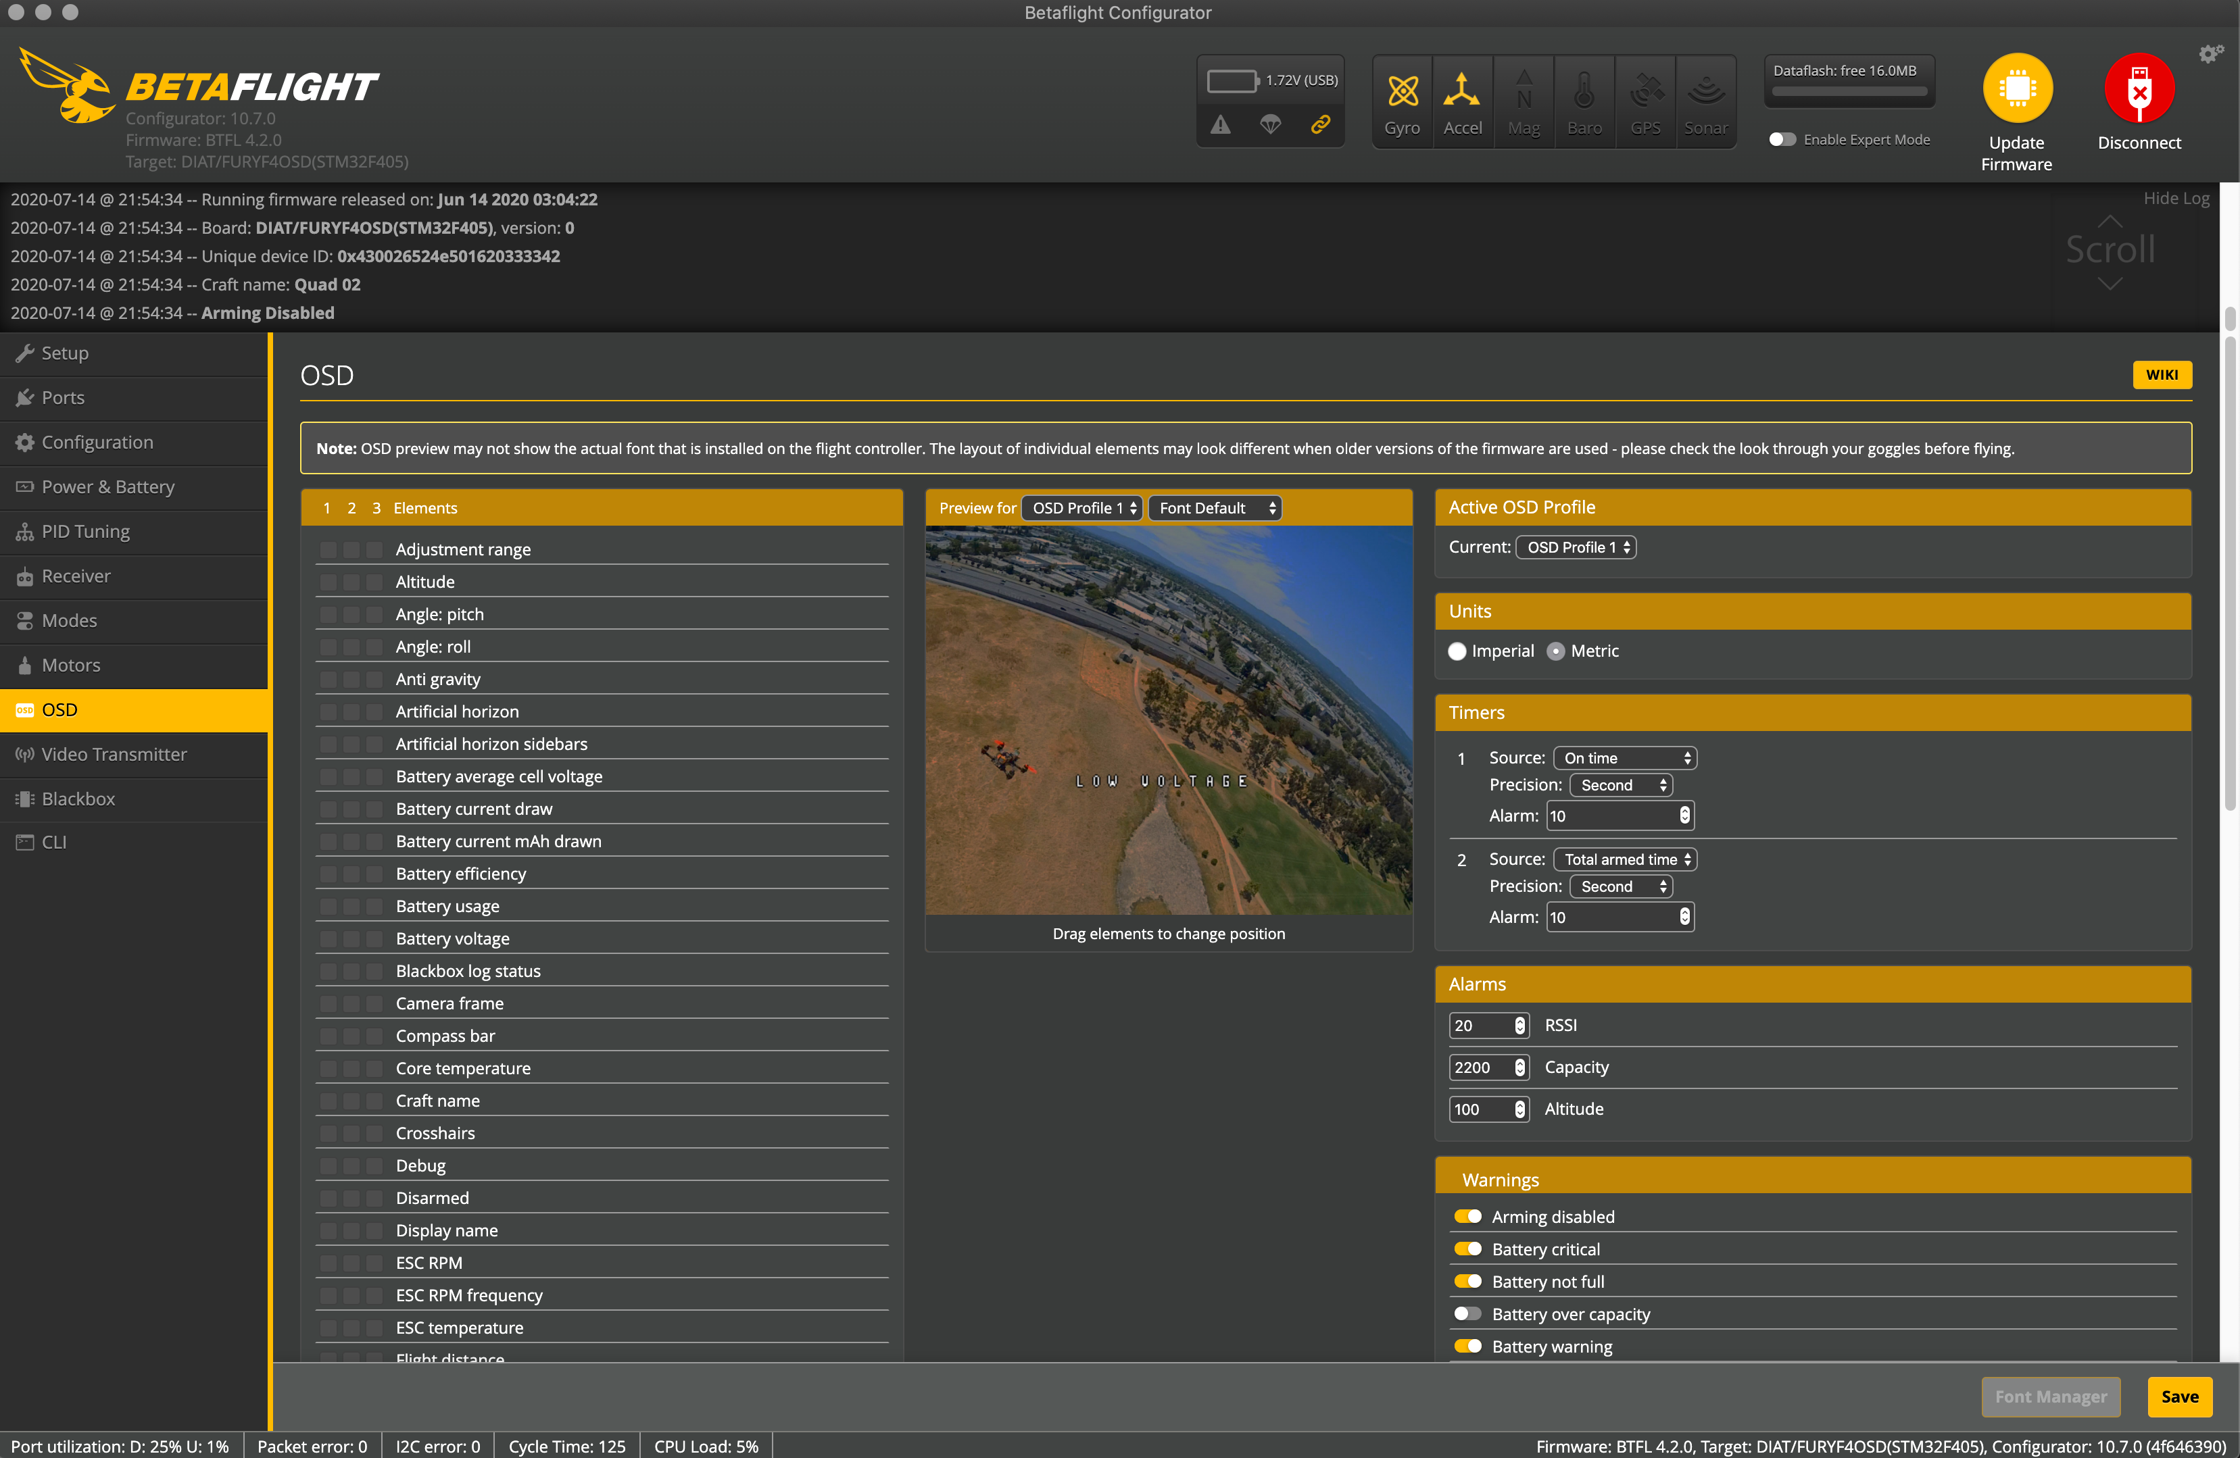Screen dimensions: 2240x1458
Task: Click the yellow link status icon
Action: (x=1321, y=125)
